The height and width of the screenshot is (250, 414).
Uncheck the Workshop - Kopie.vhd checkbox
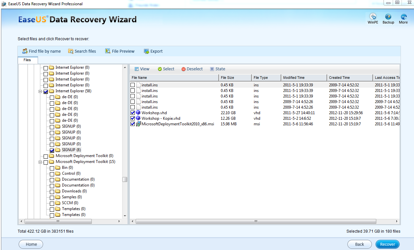click(133, 118)
